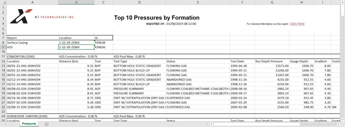Click the sheet navigation left arrow
Viewport: 345px width, 127px height.
coord(6,124)
